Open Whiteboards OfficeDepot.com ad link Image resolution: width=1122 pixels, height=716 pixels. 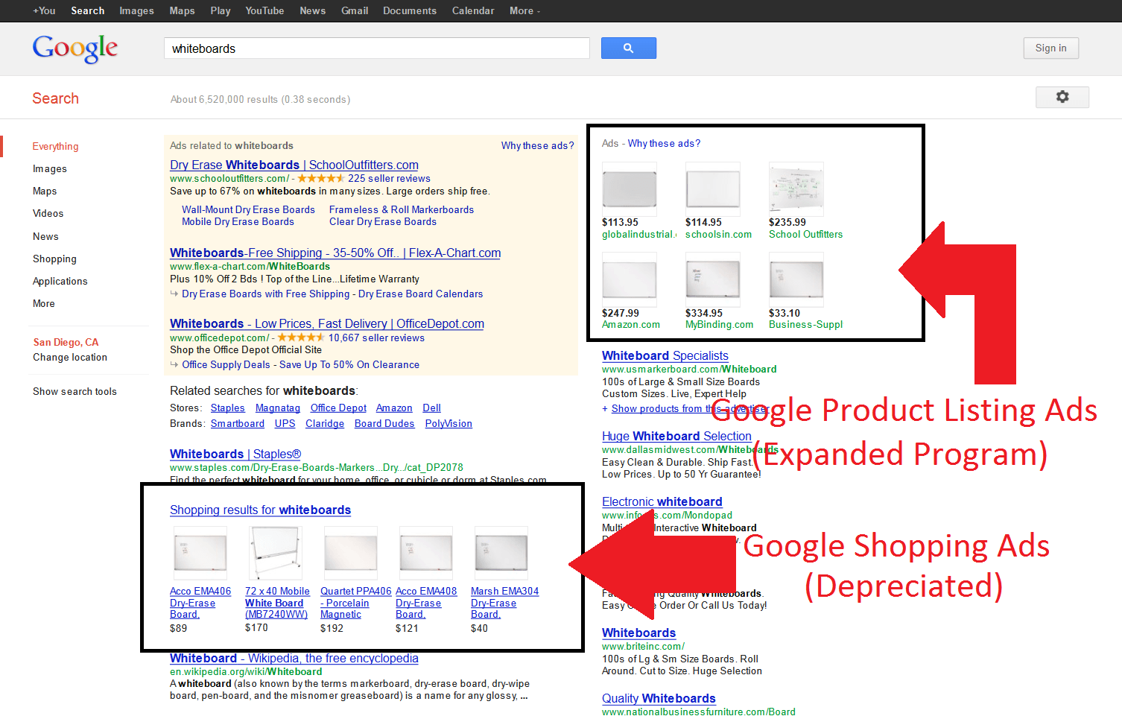click(327, 323)
